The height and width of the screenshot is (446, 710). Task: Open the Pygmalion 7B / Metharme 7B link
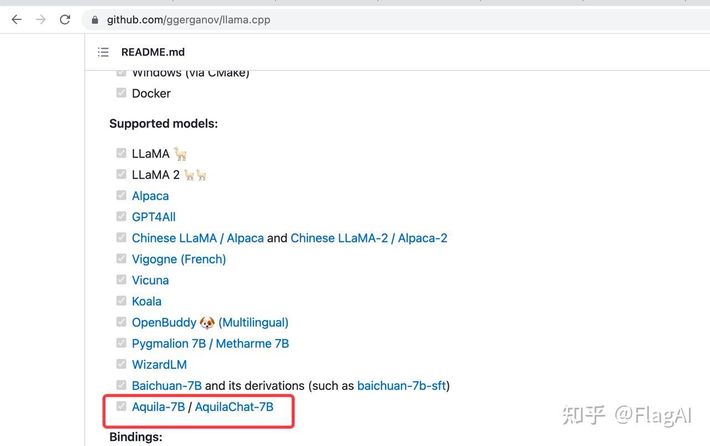coord(210,343)
